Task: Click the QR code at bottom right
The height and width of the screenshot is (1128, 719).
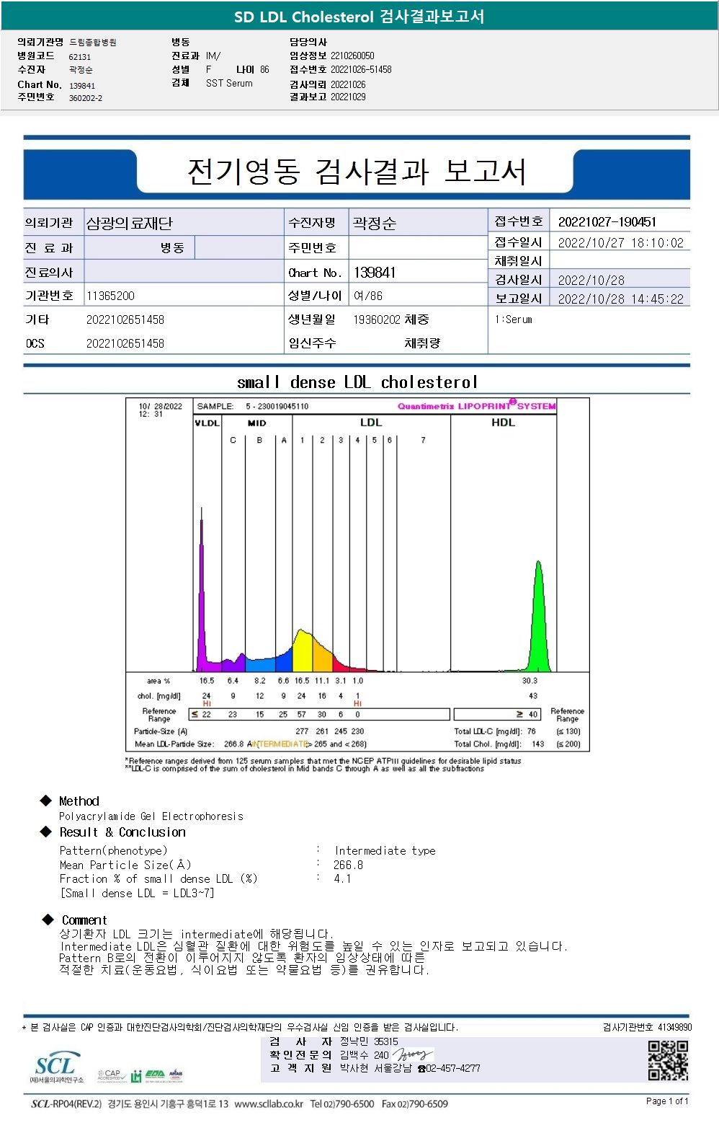Action: (668, 1059)
